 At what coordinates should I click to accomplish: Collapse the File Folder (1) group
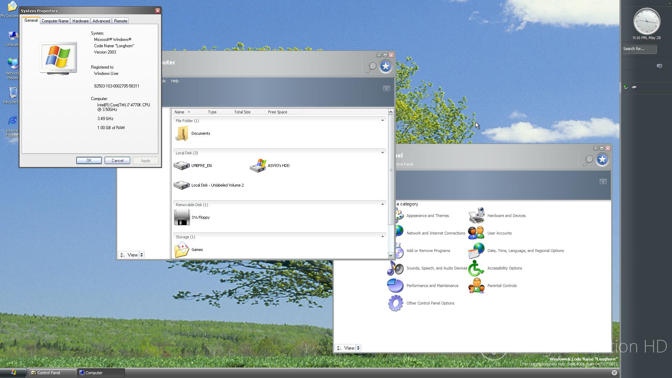pyautogui.click(x=382, y=120)
